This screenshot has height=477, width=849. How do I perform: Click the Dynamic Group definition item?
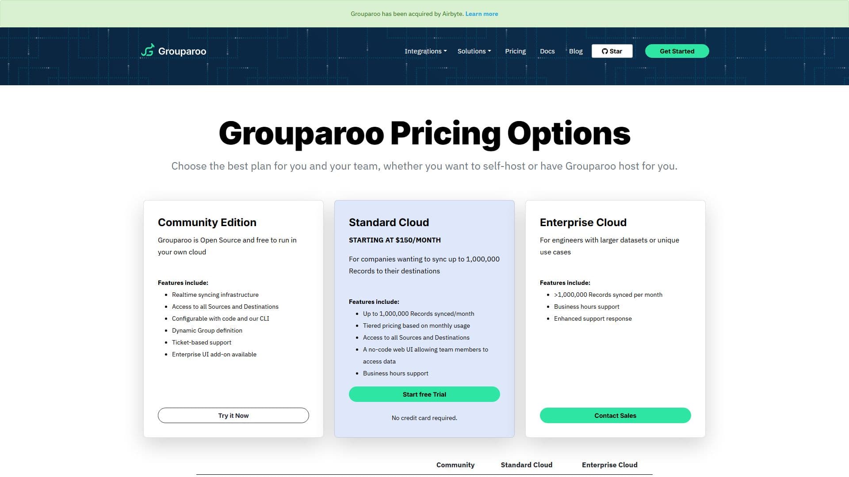(x=207, y=330)
